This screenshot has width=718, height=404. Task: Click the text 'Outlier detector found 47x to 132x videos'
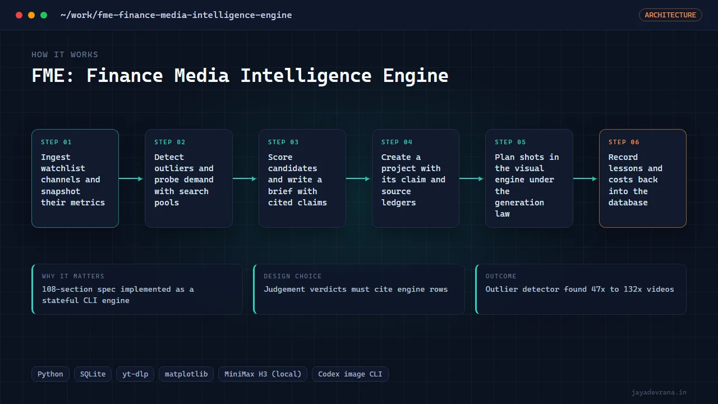point(580,289)
